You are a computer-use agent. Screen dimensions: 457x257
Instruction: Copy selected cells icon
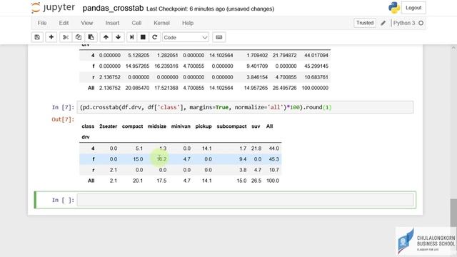pyautogui.click(x=78, y=37)
